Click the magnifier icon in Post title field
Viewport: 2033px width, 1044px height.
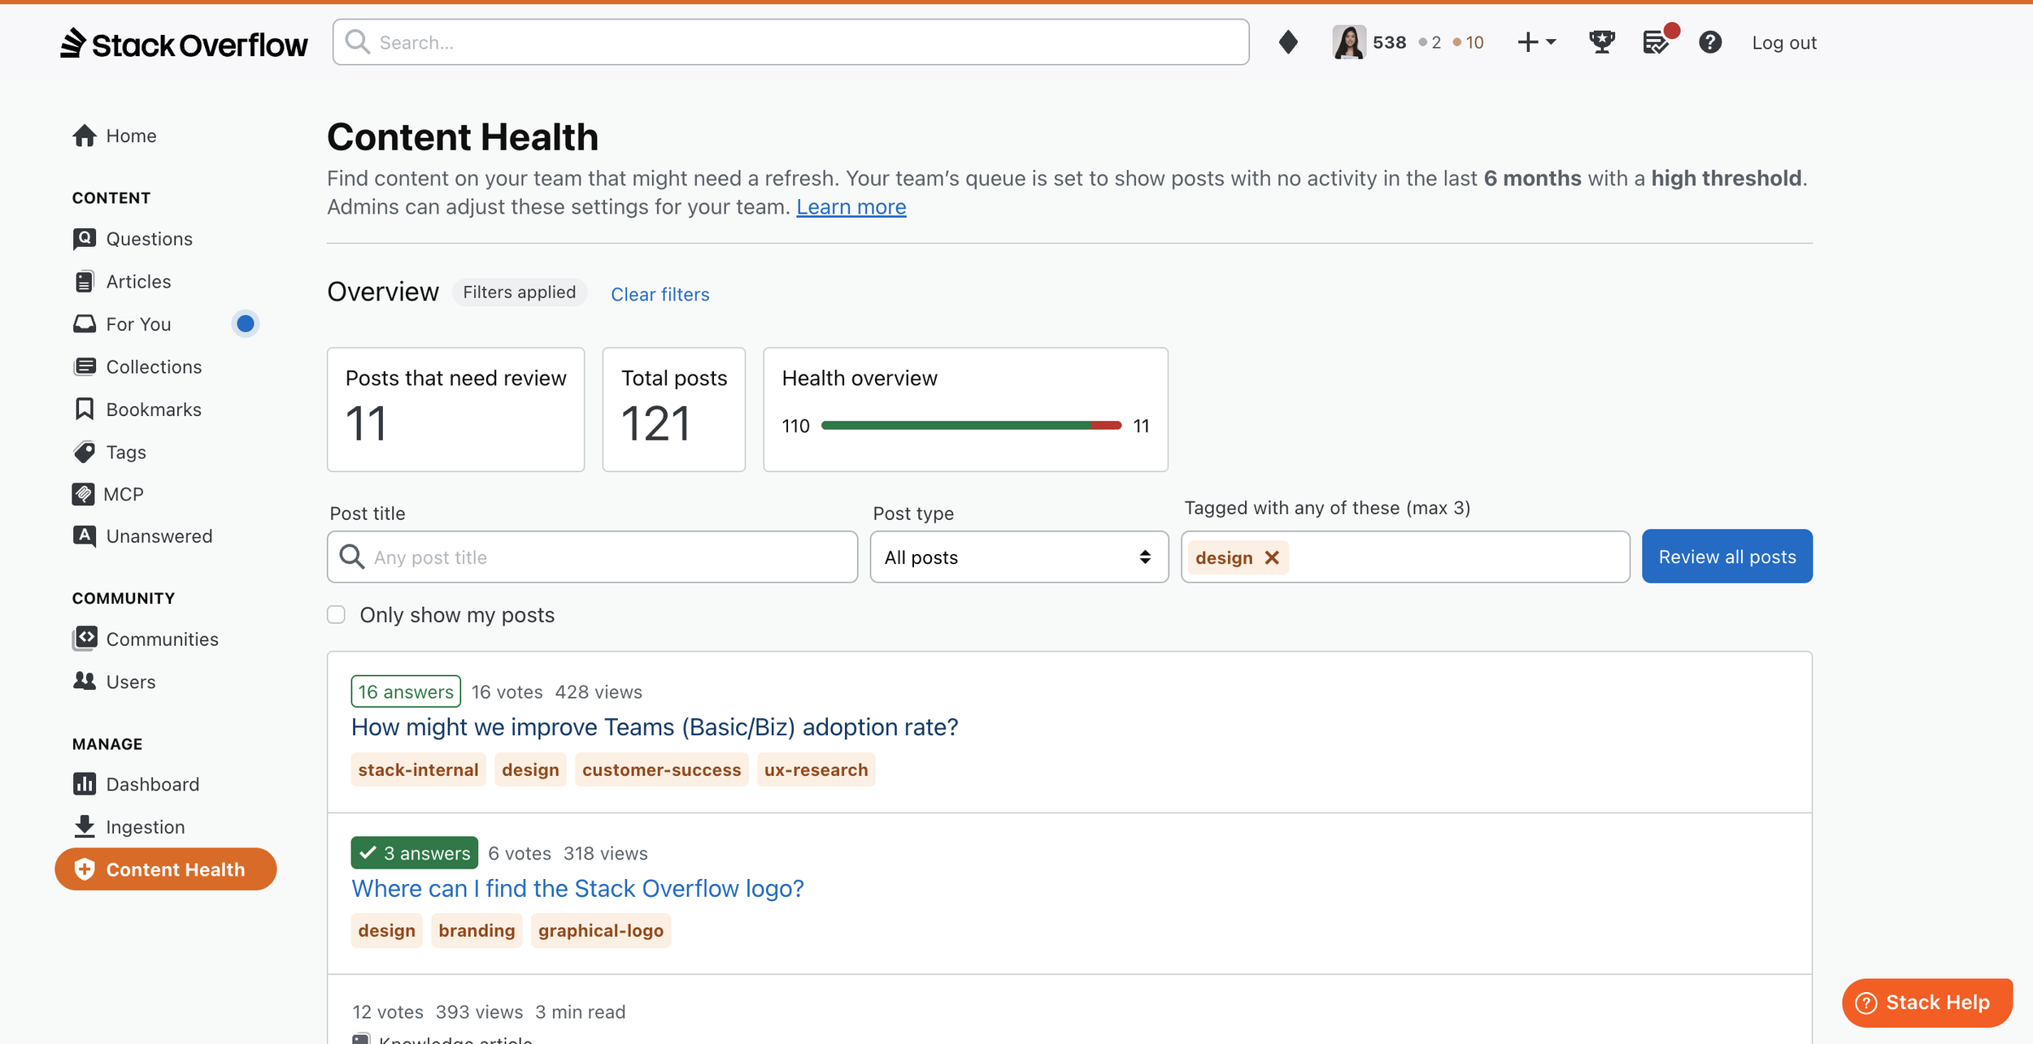coord(351,557)
